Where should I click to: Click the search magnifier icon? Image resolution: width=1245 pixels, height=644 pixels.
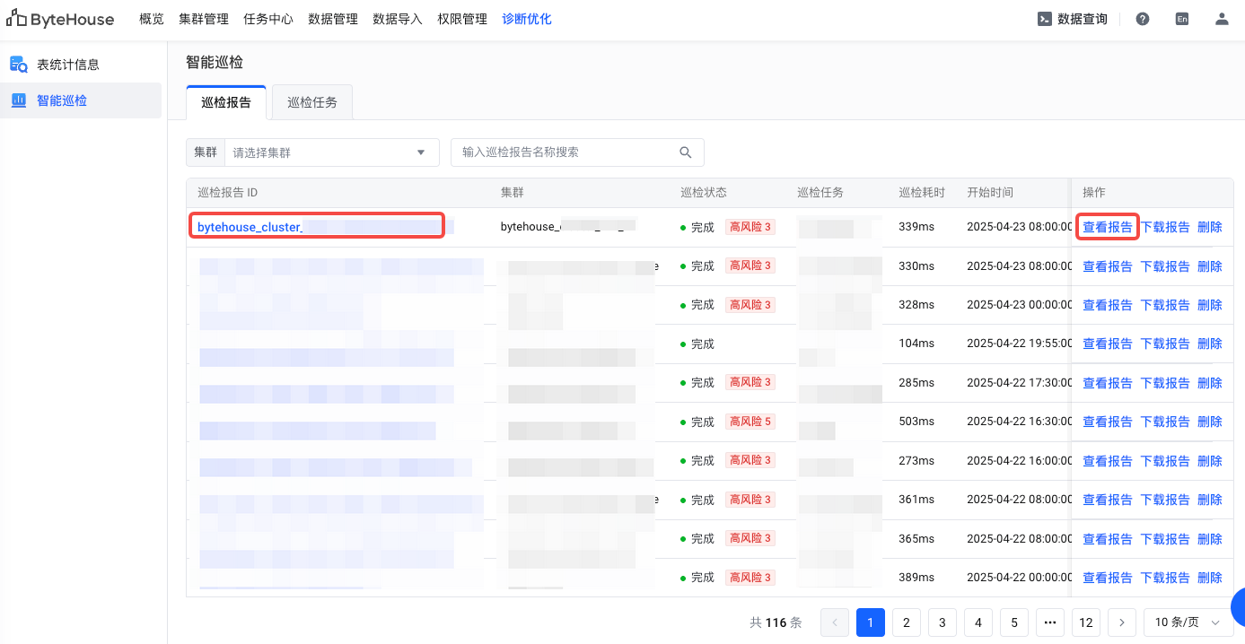[686, 152]
